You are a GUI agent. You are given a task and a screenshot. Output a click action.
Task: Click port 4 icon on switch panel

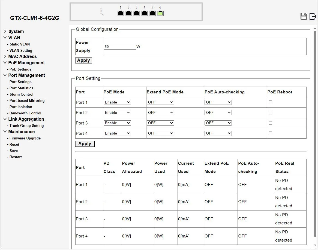click(145, 13)
